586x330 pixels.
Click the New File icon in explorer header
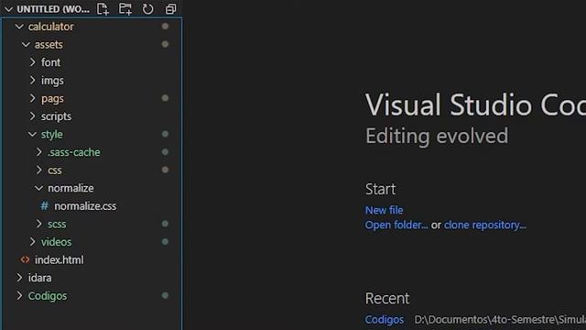click(103, 8)
